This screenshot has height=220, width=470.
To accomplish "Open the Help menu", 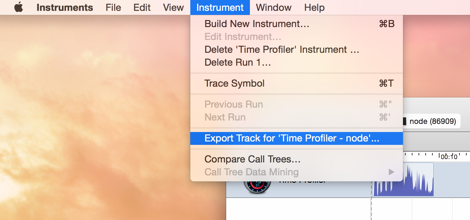I will (x=314, y=7).
